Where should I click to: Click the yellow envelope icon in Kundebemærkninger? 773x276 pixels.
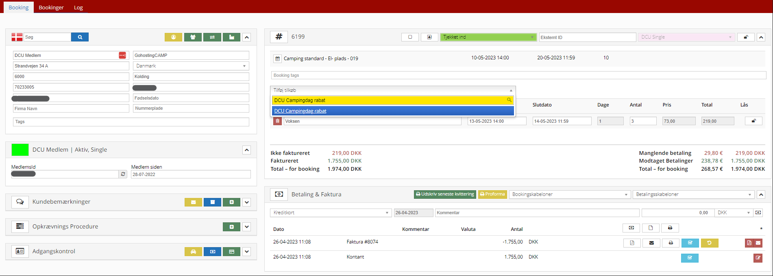pos(193,202)
